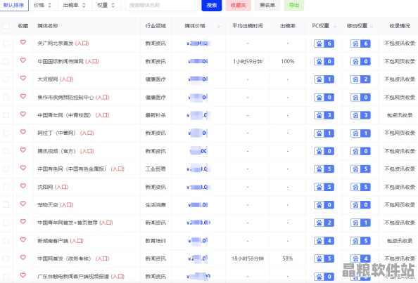This screenshot has height=283, width=418.
Task: Click PC weight badge for 中国青年网（中青校园）
Action: [324, 115]
